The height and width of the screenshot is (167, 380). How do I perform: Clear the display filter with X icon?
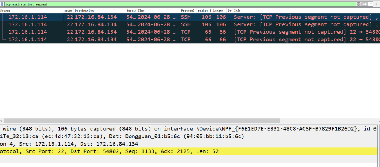point(358,4)
